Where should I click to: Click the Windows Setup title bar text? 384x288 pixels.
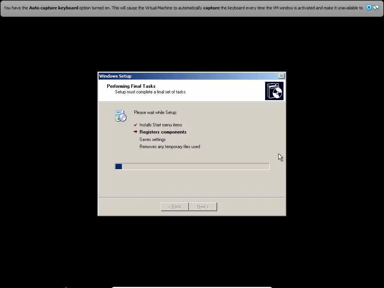(115, 76)
